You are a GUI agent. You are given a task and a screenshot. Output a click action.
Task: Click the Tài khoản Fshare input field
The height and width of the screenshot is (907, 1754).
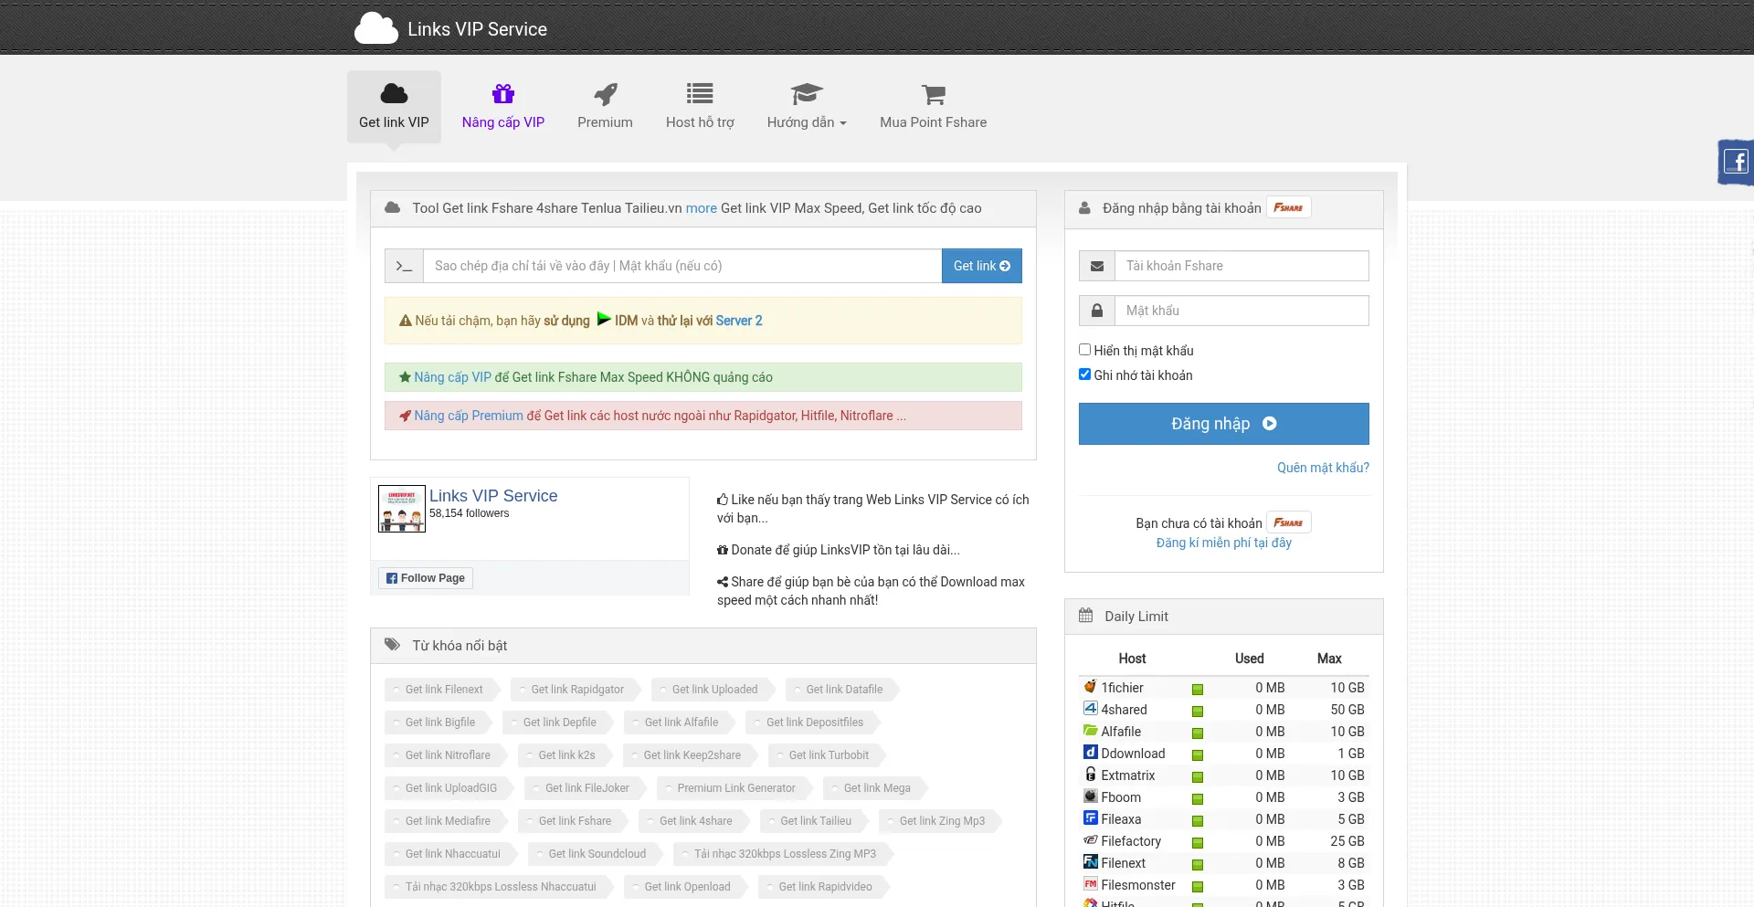pos(1241,266)
